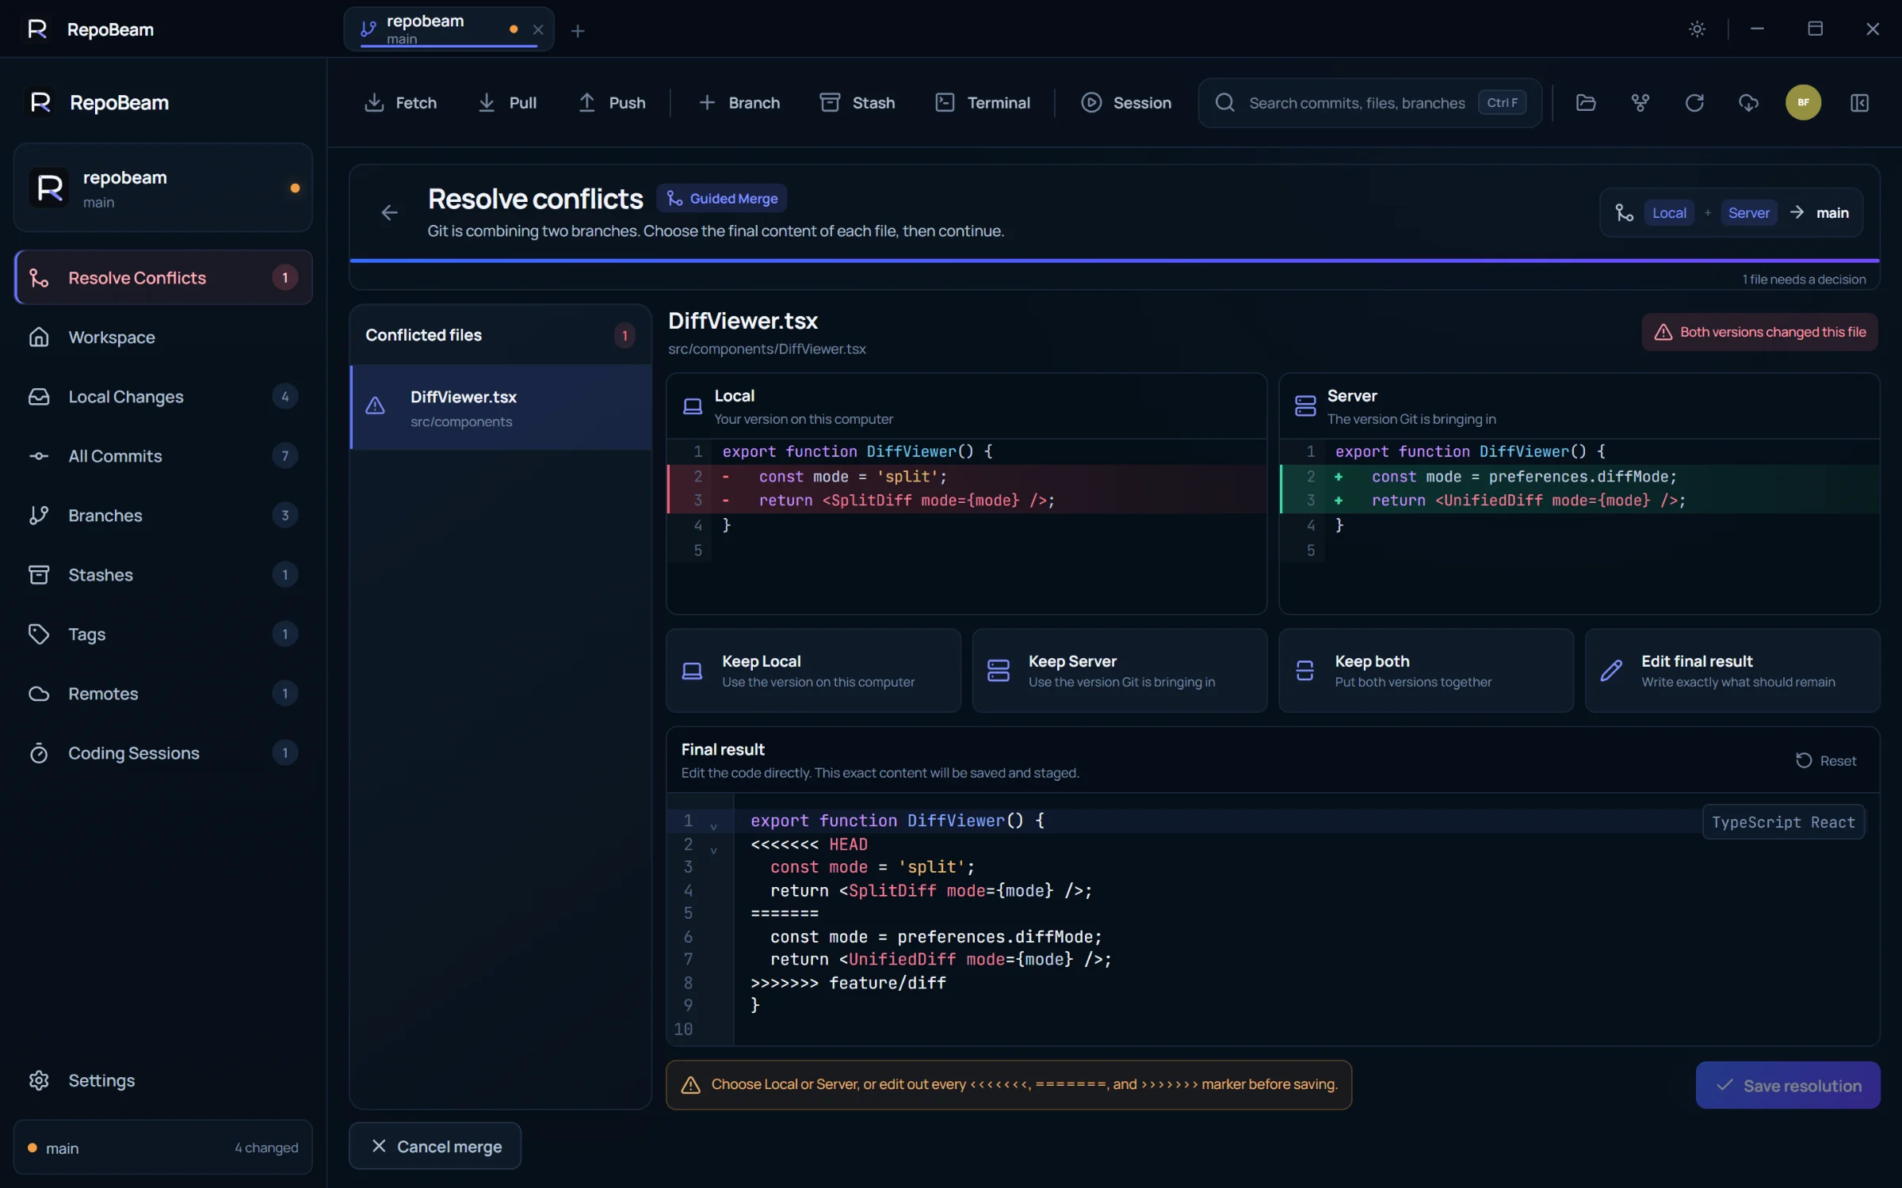This screenshot has width=1902, height=1188.
Task: Open Remotes in sidebar
Action: coord(163,693)
